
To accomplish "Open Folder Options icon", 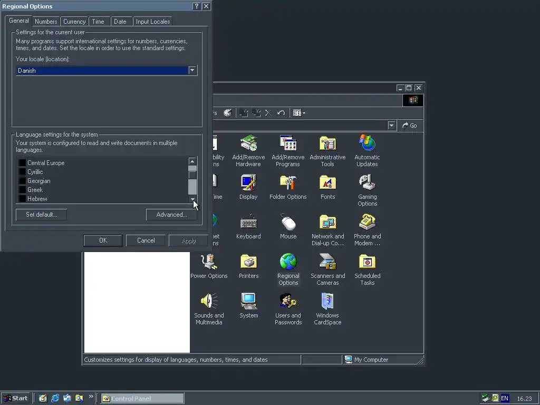I will pos(288,187).
